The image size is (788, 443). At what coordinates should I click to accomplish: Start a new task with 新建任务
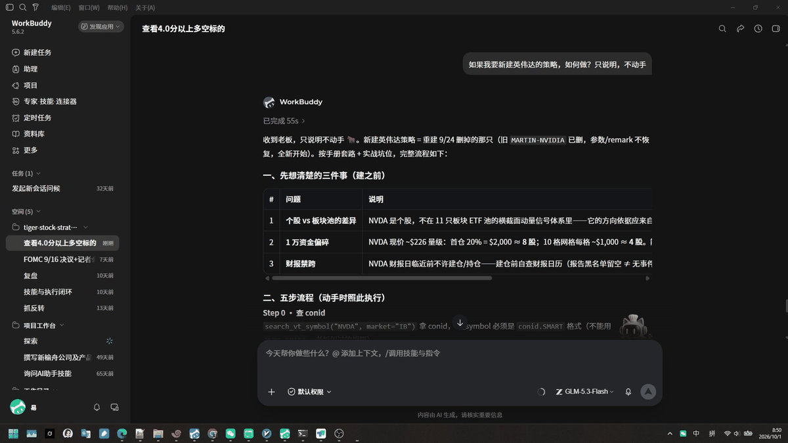click(32, 53)
